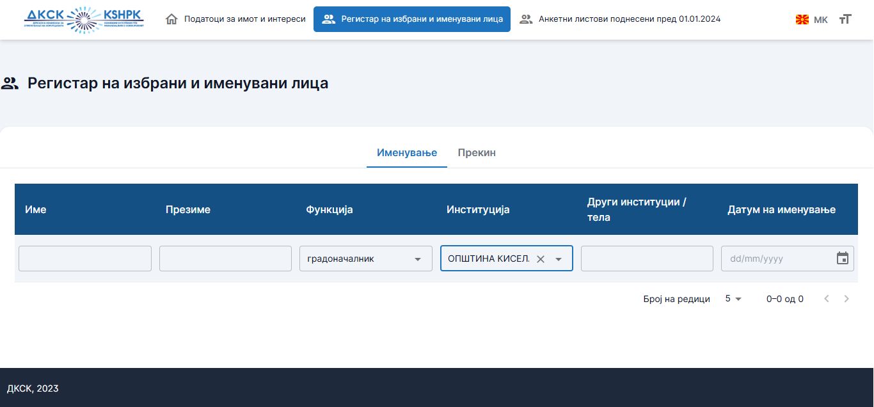Click the Име filter input field
The image size is (874, 407).
tap(85, 259)
